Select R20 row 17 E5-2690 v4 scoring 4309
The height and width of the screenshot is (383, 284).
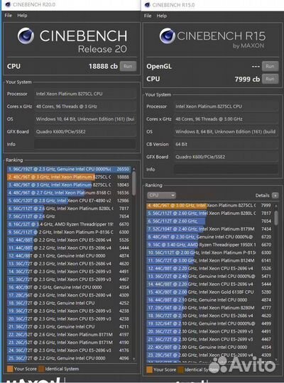(x=70, y=295)
